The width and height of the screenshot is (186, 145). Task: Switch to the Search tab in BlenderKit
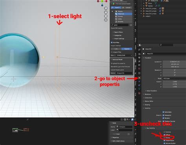coord(116,8)
